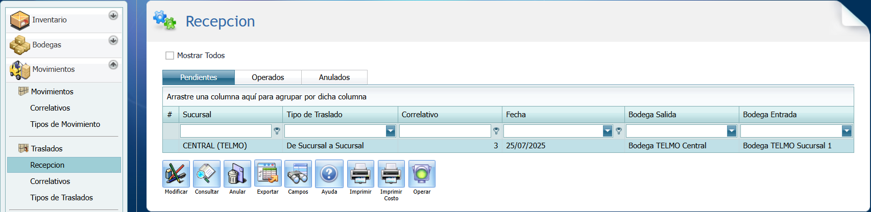Open the Bodega Salida filter dropdown
The height and width of the screenshot is (212, 871).
coord(731,131)
